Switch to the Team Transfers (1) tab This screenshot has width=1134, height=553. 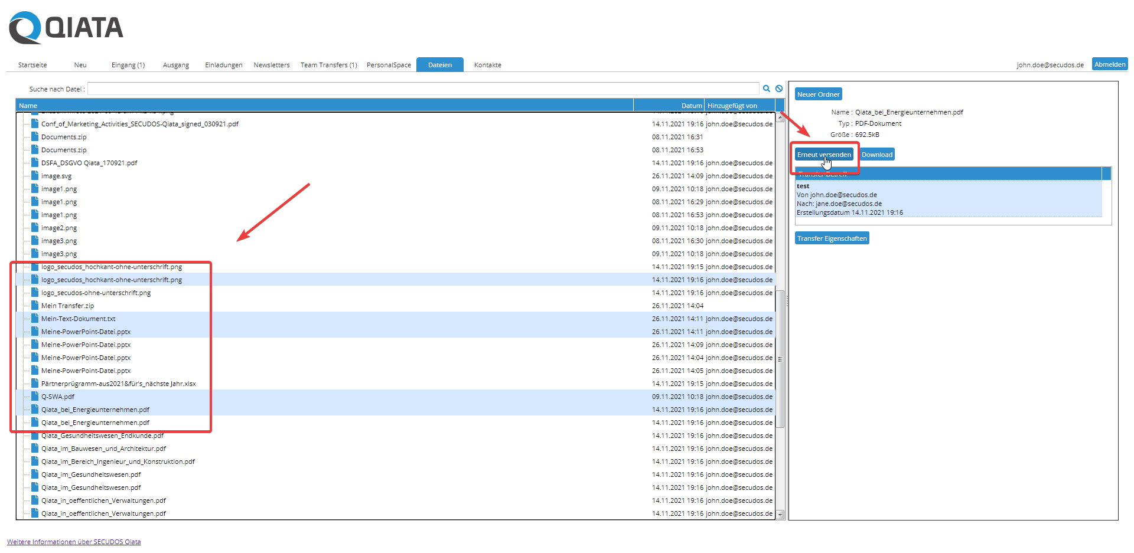328,65
